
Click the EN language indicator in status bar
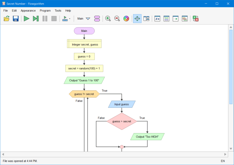[223, 161]
